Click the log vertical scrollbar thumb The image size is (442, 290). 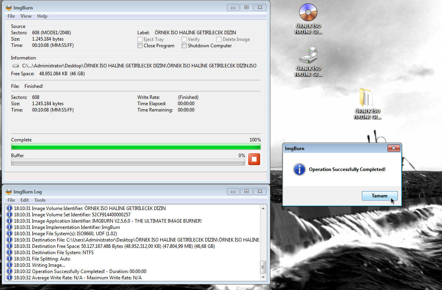(263, 267)
